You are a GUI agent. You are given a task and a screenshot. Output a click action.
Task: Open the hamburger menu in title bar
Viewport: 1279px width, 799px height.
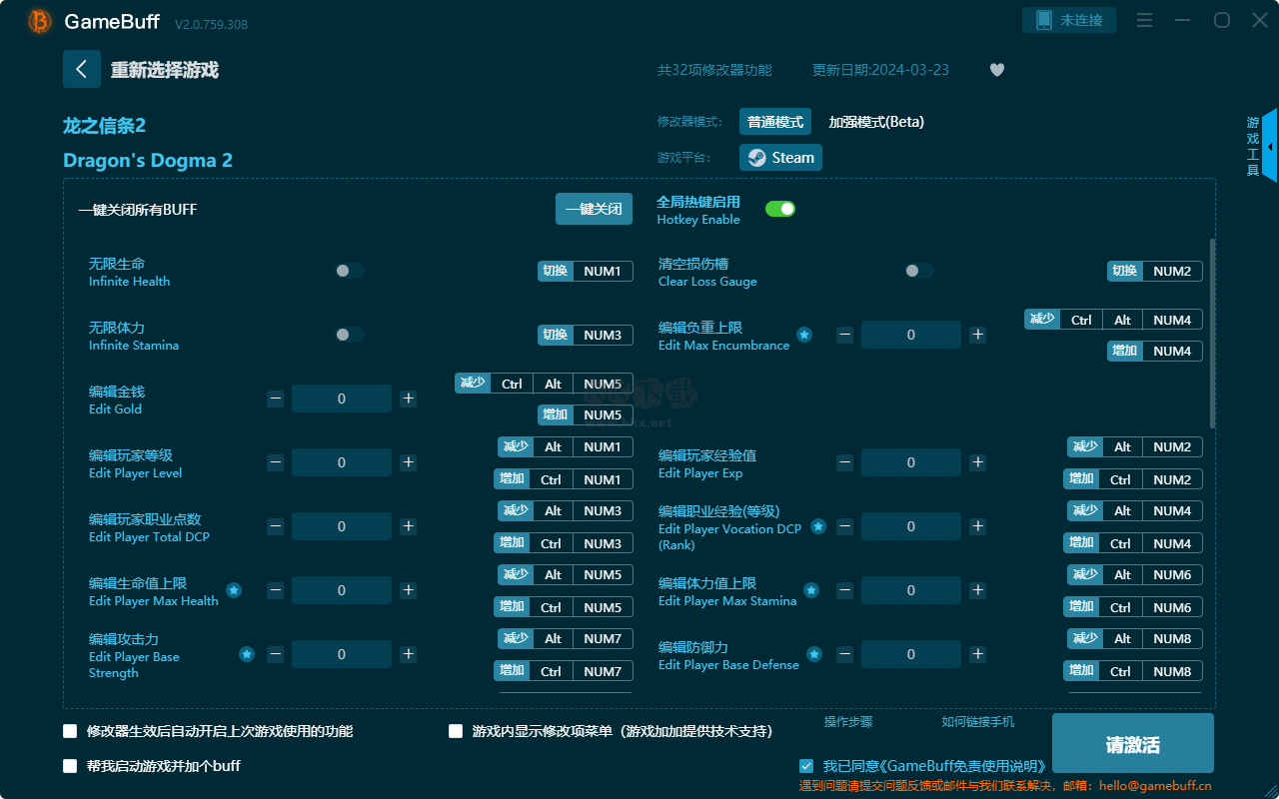1145,20
